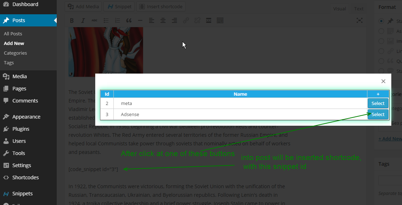Click the Insert shortcode button
Viewport: 402px width, 205px height.
tap(161, 7)
